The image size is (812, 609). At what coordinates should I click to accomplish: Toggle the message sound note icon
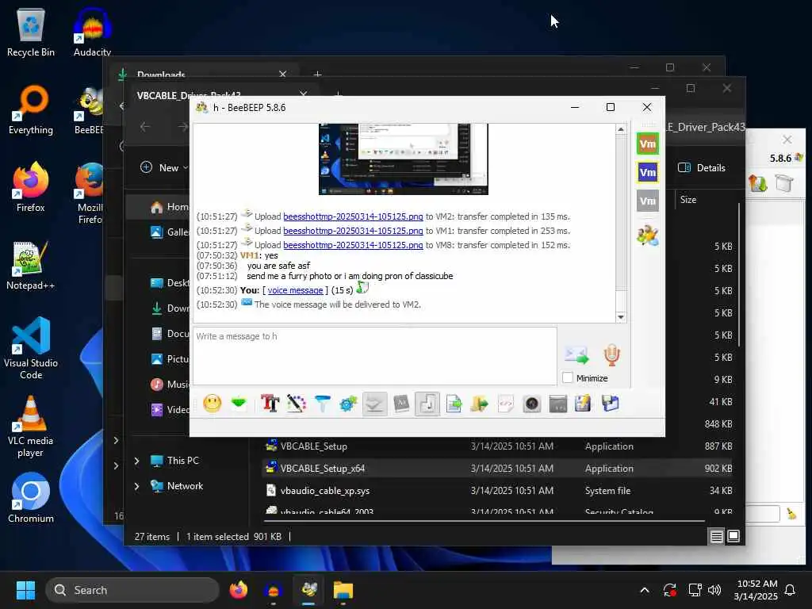pyautogui.click(x=427, y=404)
